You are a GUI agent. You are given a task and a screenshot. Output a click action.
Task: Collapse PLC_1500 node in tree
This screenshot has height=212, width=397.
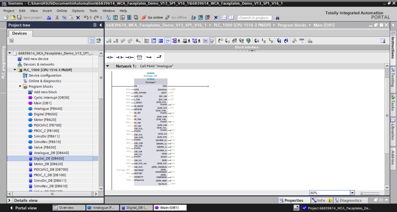coord(15,70)
